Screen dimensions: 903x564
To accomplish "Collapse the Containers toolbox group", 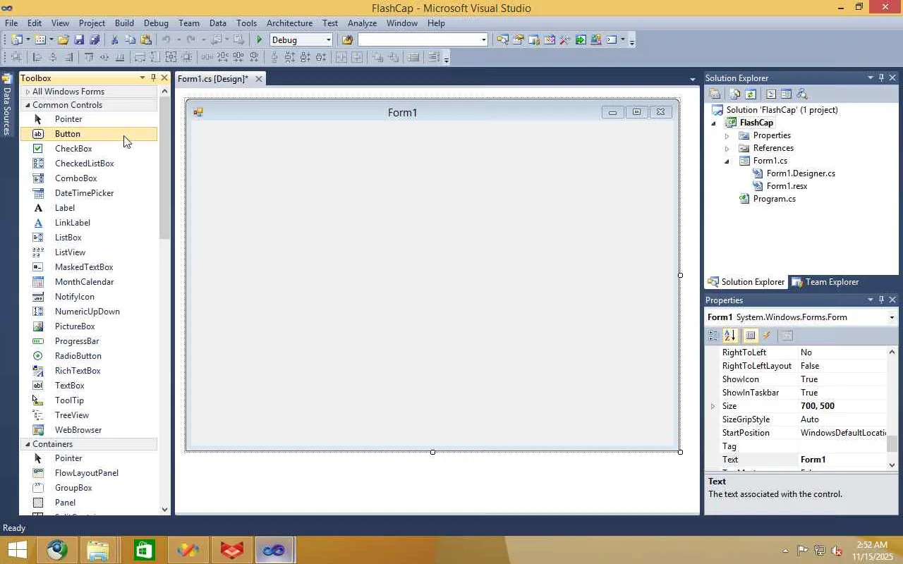I will (x=28, y=444).
